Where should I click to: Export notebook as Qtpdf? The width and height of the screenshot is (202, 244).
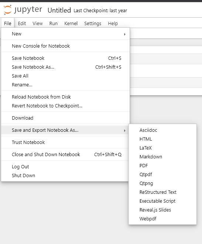coord(162,174)
